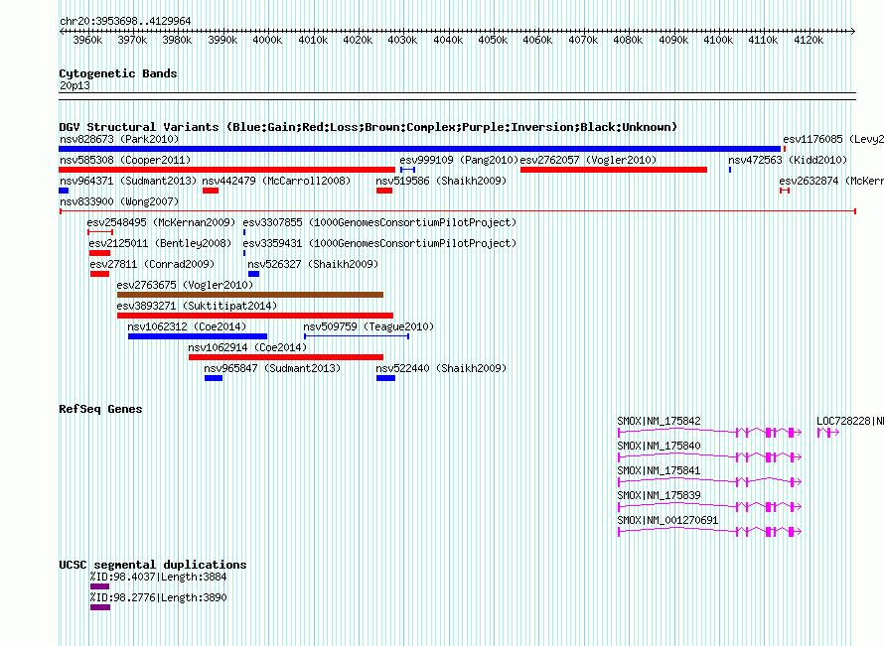This screenshot has height=646, width=884.
Task: Select the esv2763675 (Vogler2010) brown complex bar
Action: click(x=249, y=295)
